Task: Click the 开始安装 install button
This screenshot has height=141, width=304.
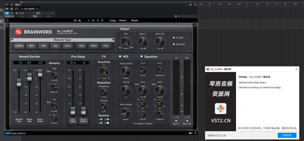Action: click(287, 135)
